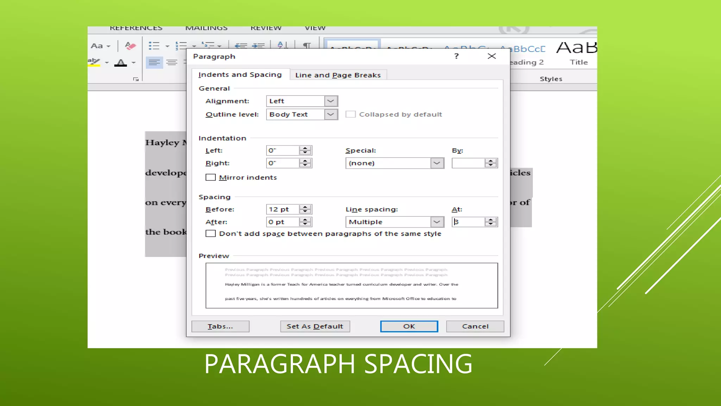Image resolution: width=721 pixels, height=406 pixels.
Task: Open the Change Case dropdown arrow
Action: pyautogui.click(x=108, y=46)
